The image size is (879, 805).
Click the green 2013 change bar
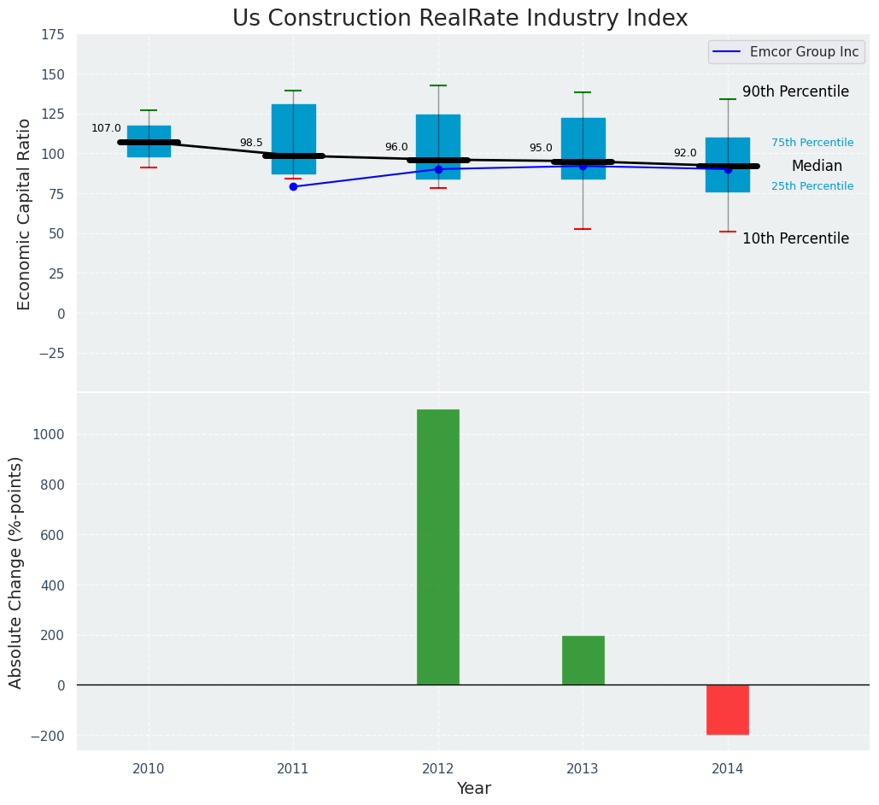click(583, 661)
